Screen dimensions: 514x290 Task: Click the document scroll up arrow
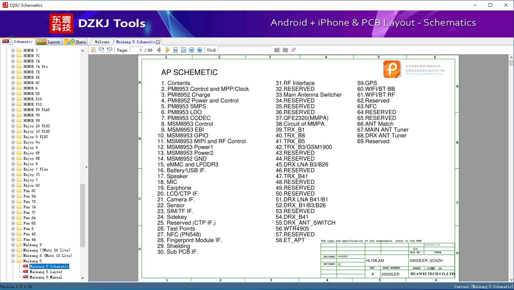[511, 58]
